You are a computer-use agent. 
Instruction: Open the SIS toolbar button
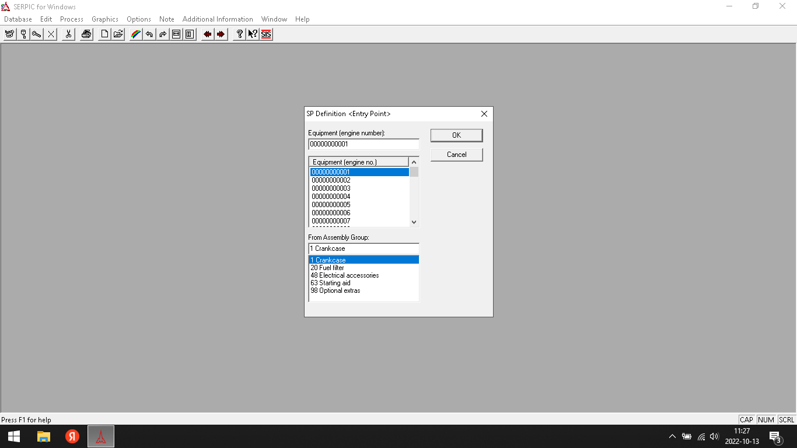click(x=266, y=34)
